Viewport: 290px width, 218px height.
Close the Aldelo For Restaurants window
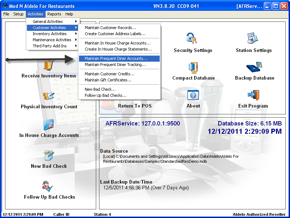284,6
